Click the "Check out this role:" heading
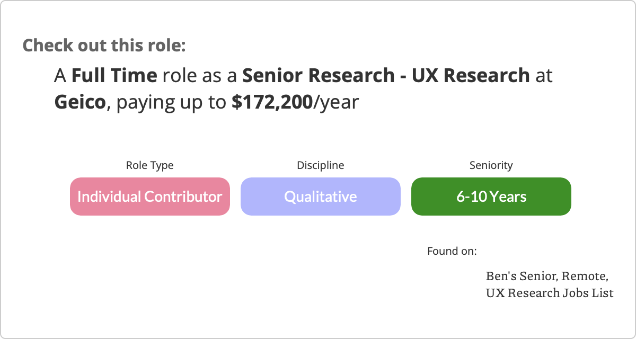The height and width of the screenshot is (339, 636). (x=104, y=45)
